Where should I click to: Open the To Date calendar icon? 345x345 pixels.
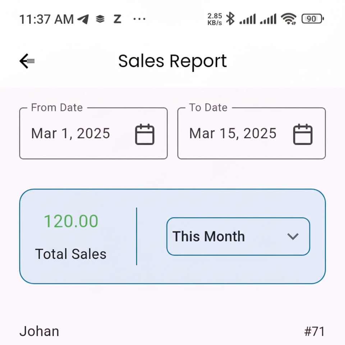(x=303, y=134)
